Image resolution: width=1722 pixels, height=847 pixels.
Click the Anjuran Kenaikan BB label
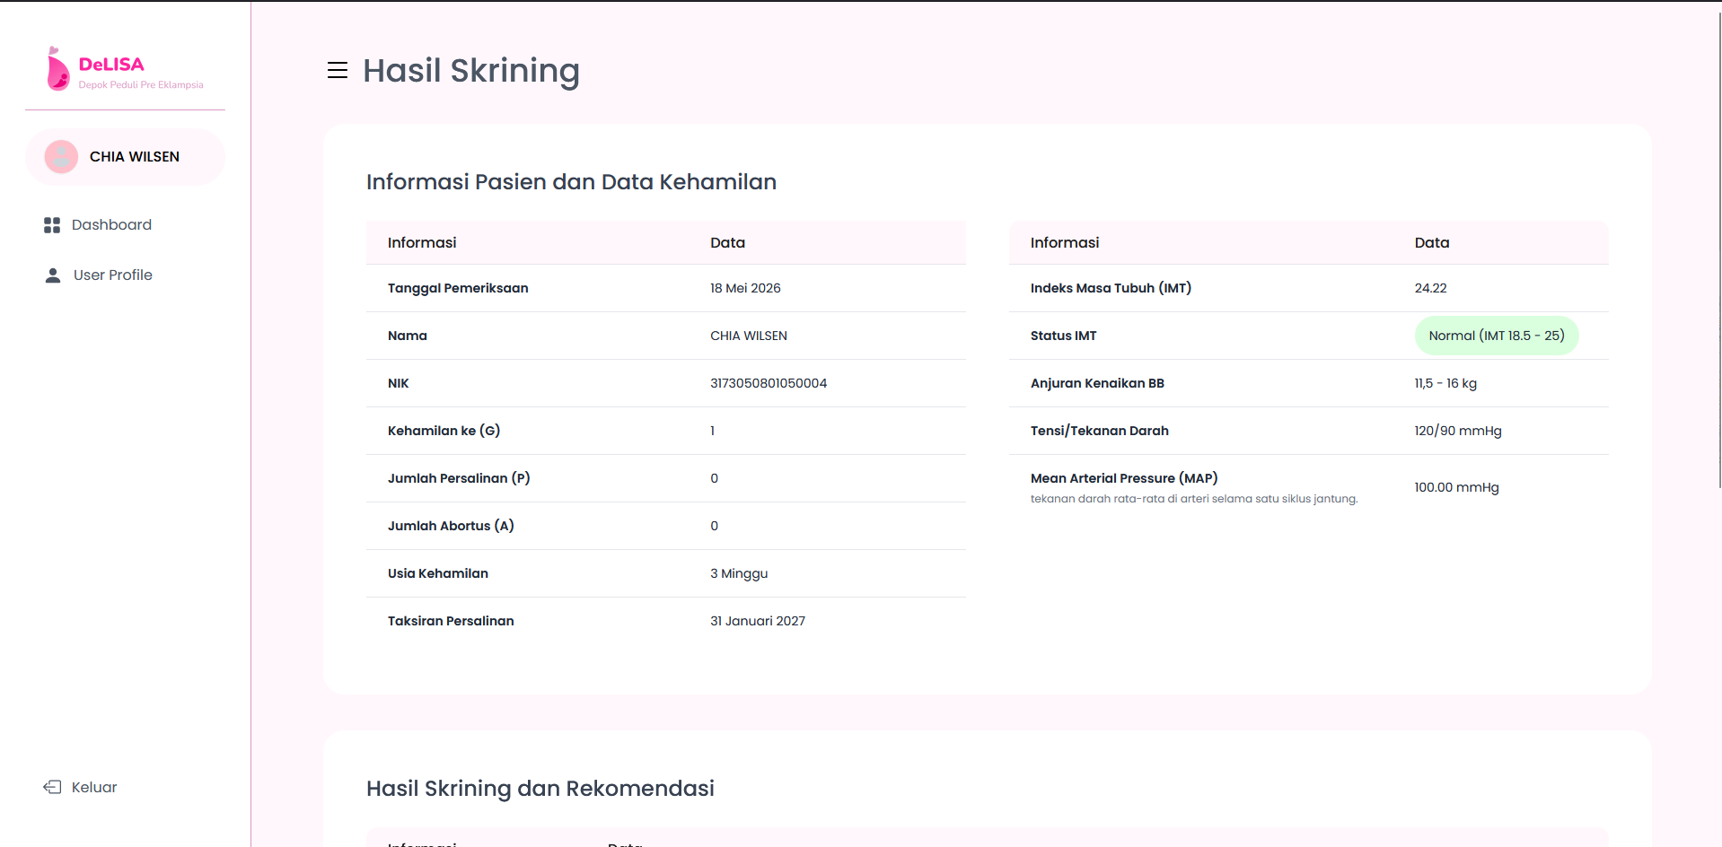coord(1097,383)
